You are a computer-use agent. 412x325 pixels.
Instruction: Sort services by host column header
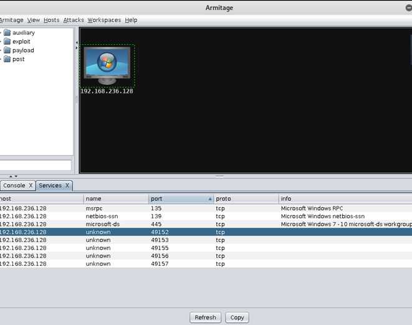point(42,199)
